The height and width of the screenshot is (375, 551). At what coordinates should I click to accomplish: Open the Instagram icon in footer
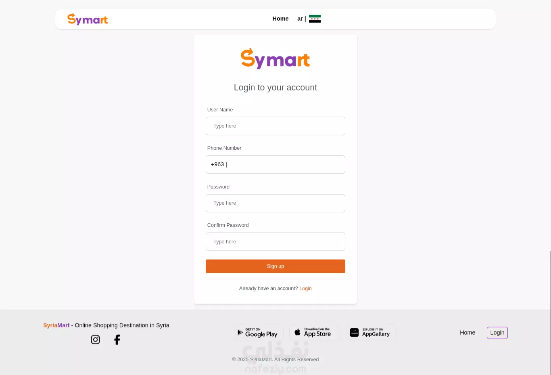[95, 339]
